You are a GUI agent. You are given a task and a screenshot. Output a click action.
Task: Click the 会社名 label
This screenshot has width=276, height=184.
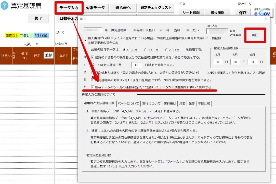pos(59,32)
